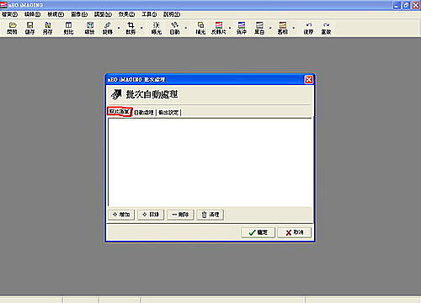
Task: Apply the Black and White (黑白) effect icon
Action: click(259, 28)
